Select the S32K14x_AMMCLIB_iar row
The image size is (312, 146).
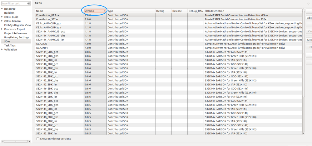pos(169,40)
